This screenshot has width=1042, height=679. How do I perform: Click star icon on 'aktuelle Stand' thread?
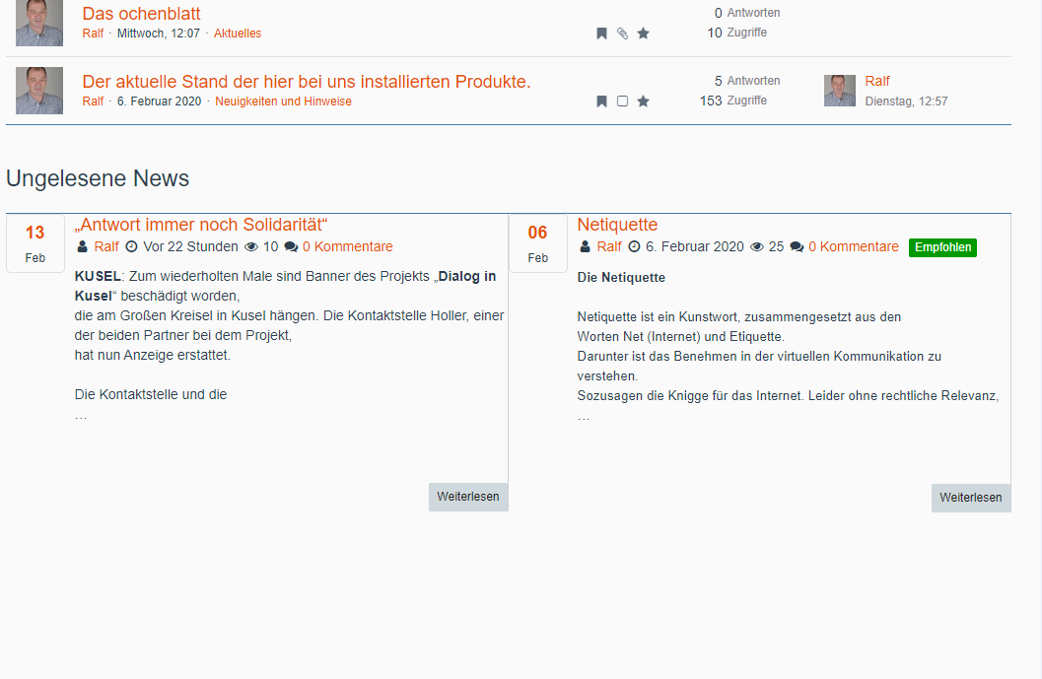643,102
